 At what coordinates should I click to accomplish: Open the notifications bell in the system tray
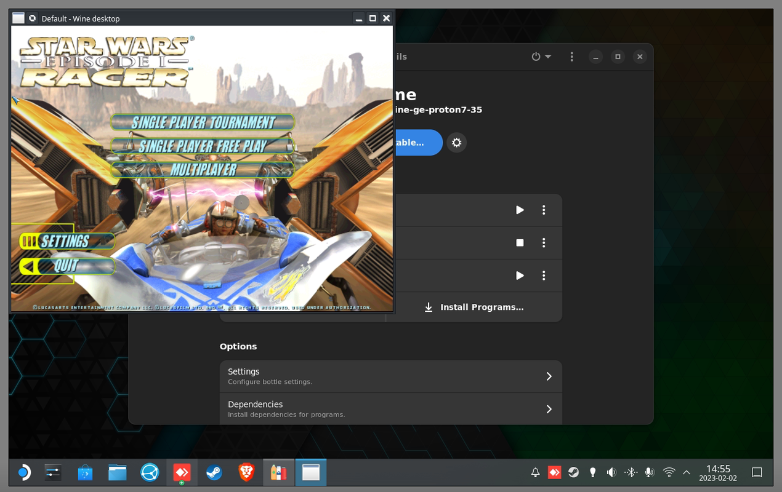coord(535,472)
